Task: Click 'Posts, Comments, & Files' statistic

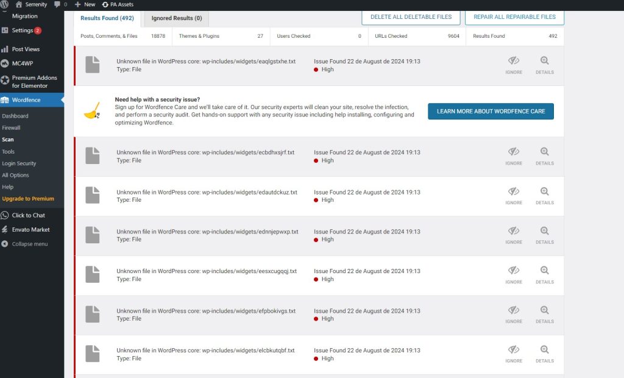Action: pos(123,36)
